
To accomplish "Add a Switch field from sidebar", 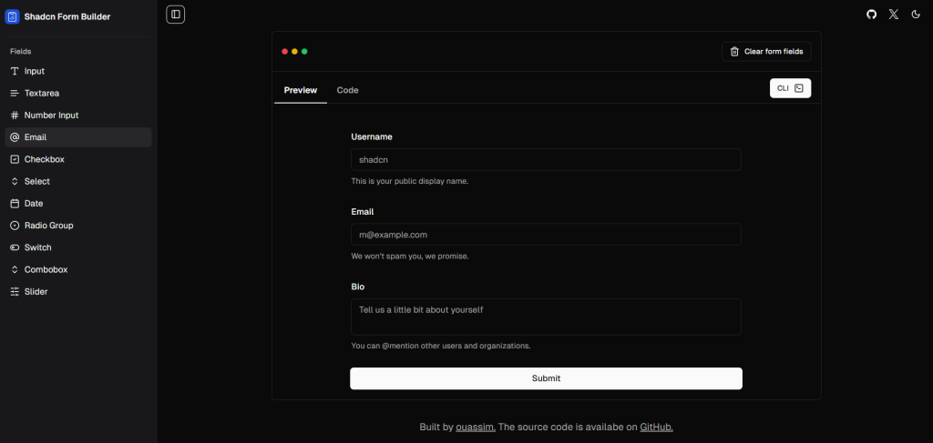I will pyautogui.click(x=78, y=247).
